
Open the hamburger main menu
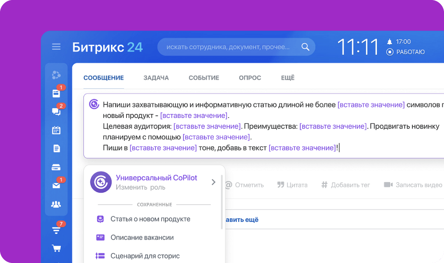coord(56,47)
